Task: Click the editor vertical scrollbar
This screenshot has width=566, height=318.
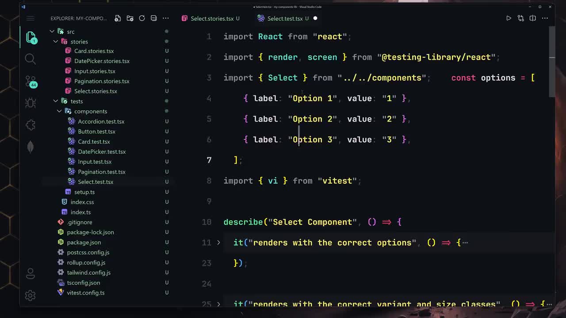Action: pyautogui.click(x=552, y=62)
